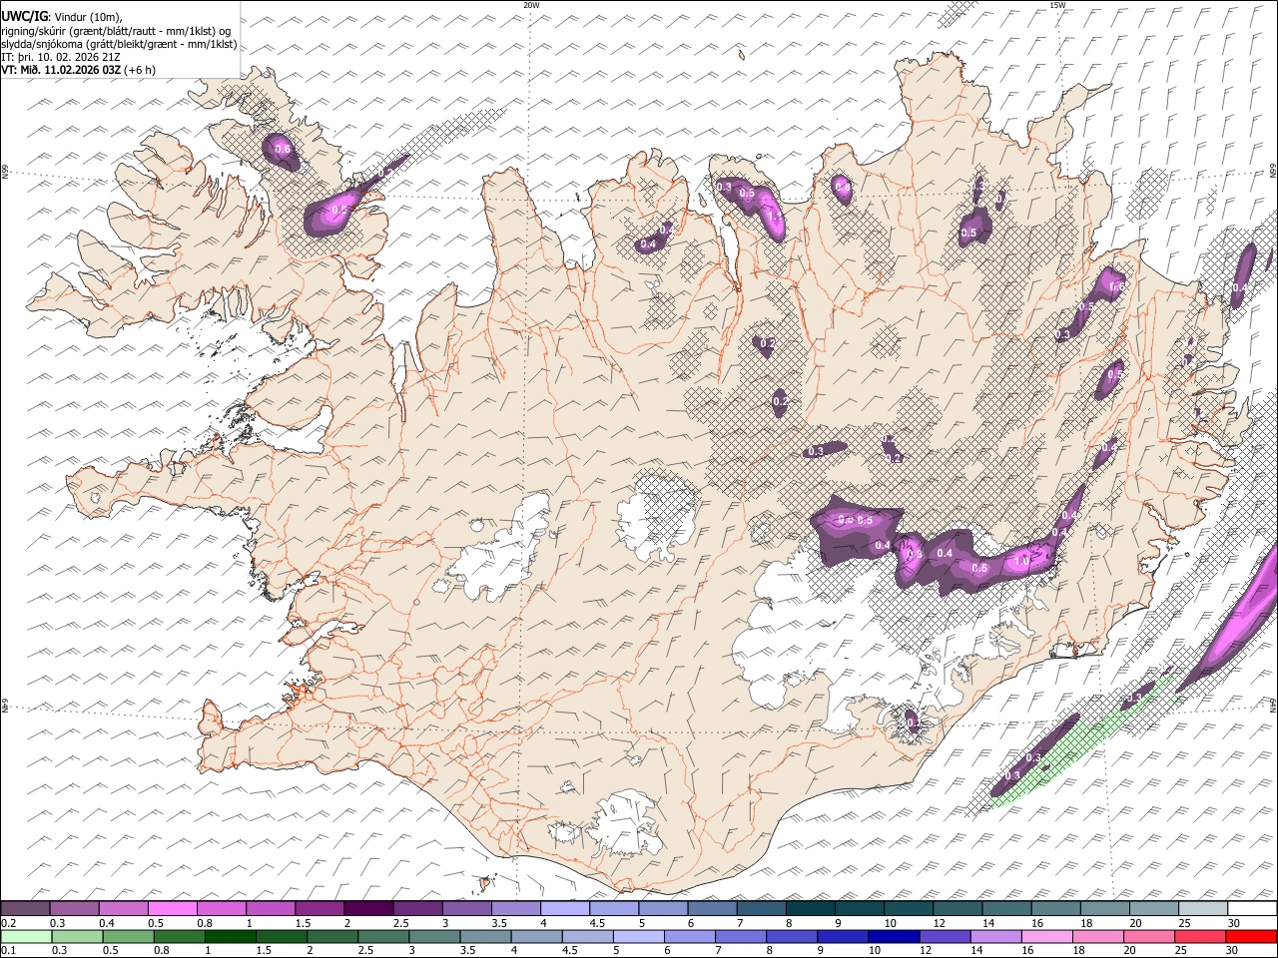Click the "slydda/snjókoma" legend description line
1278x958 pixels.
(x=119, y=44)
